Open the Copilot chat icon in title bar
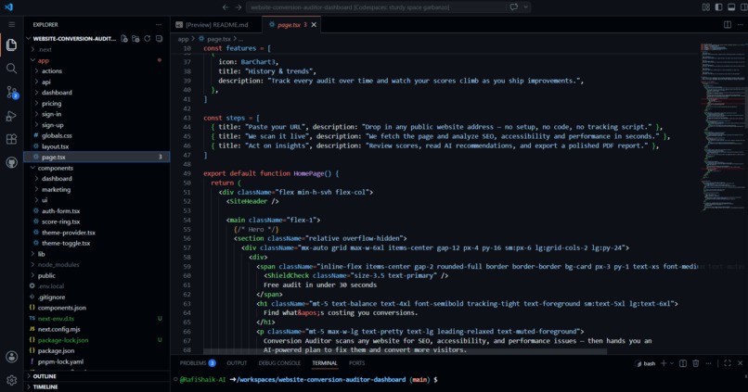Screen dimensions: 748x392 click(x=514, y=7)
